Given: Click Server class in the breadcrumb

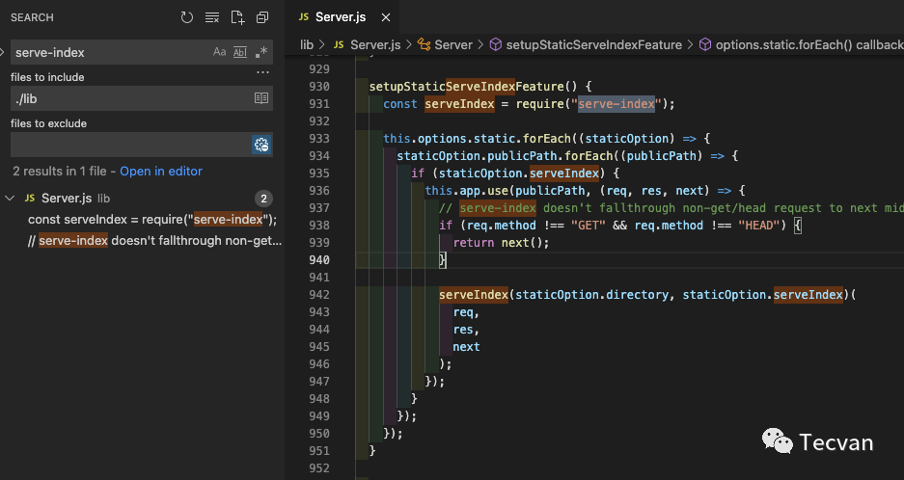Looking at the screenshot, I should 453,45.
